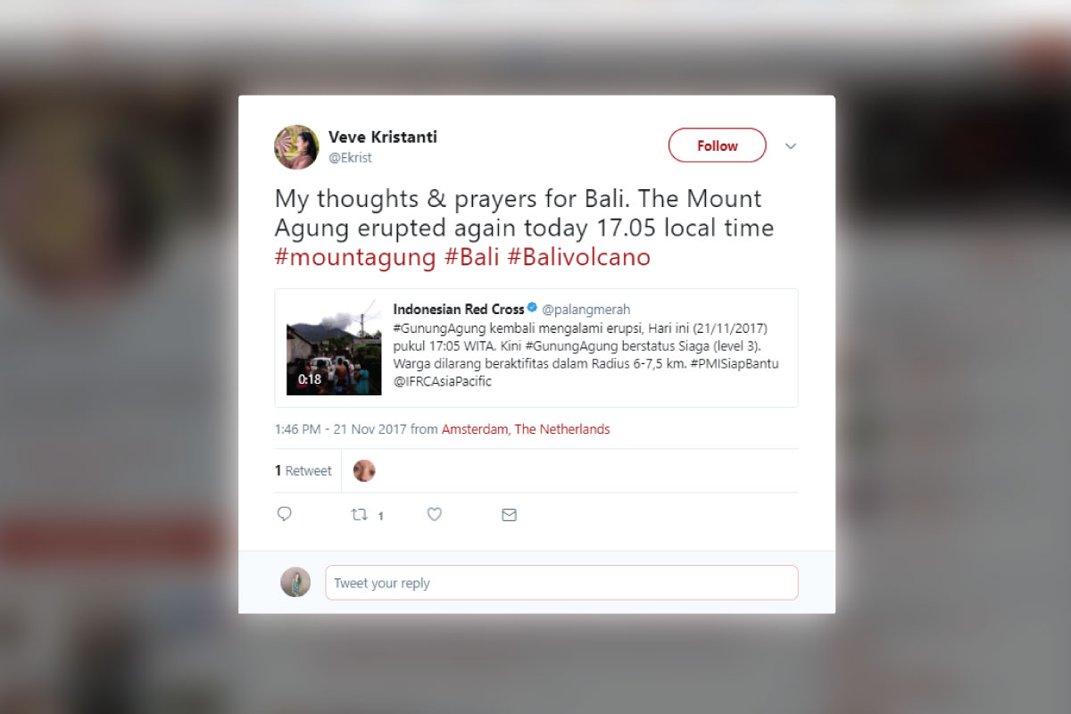Open the #Balivolcano hashtag
This screenshot has width=1071, height=714.
tap(578, 257)
